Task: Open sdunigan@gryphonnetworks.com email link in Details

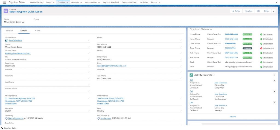Action: [x=112, y=66]
